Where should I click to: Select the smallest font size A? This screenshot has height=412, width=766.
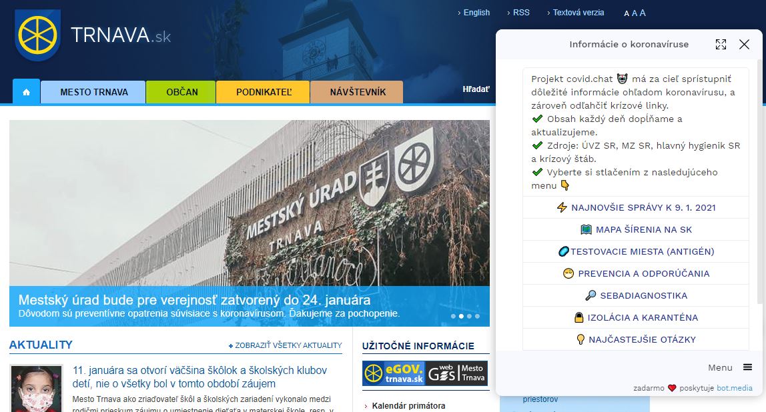(627, 13)
